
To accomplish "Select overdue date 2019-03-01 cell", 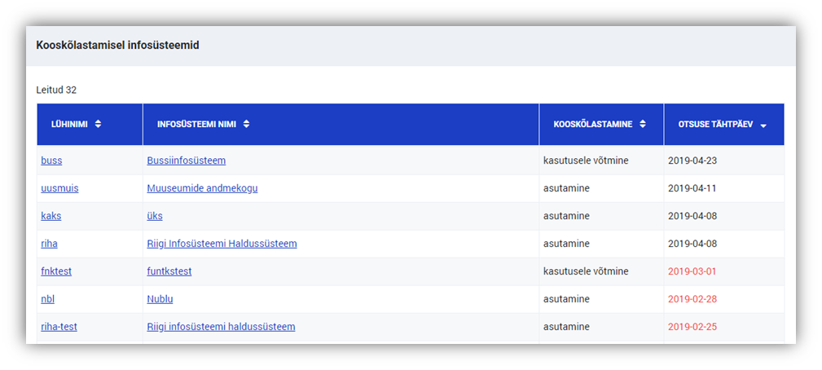I will click(692, 271).
